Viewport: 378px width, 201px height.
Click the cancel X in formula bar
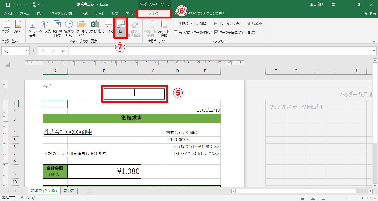coord(43,51)
